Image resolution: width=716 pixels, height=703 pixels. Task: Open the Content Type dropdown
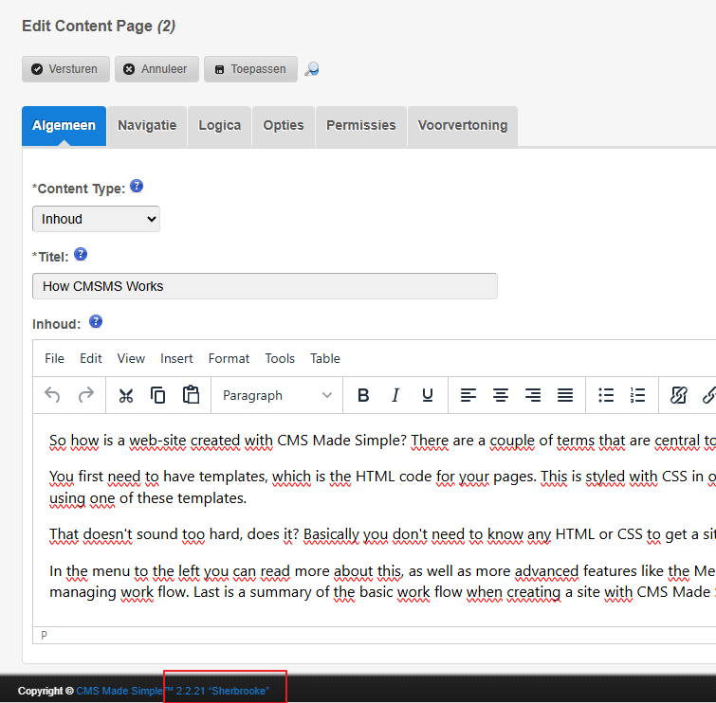click(x=96, y=219)
